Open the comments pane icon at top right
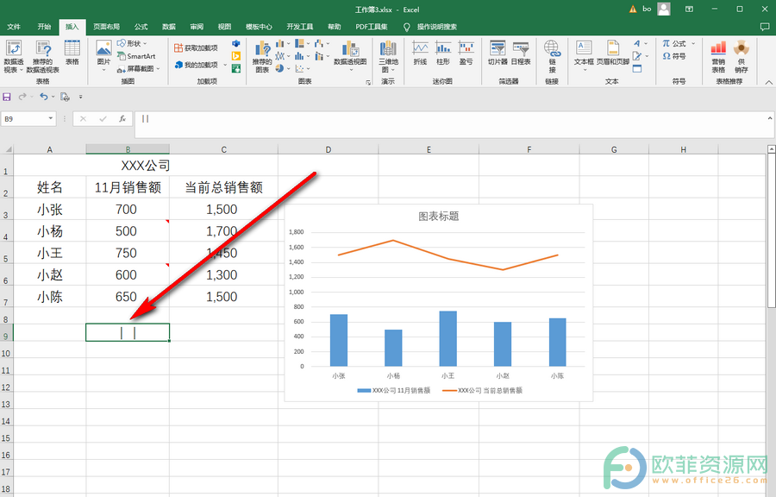The image size is (776, 497). tap(765, 27)
